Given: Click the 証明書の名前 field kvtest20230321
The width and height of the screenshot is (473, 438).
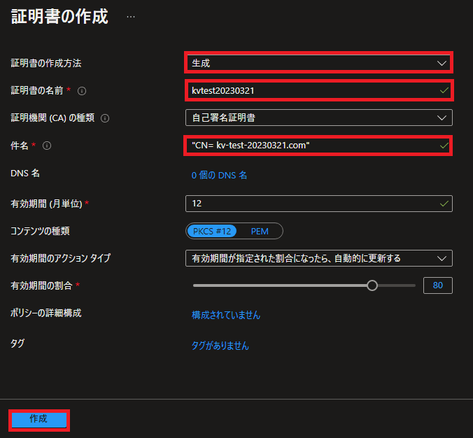Looking at the screenshot, I should [x=319, y=90].
